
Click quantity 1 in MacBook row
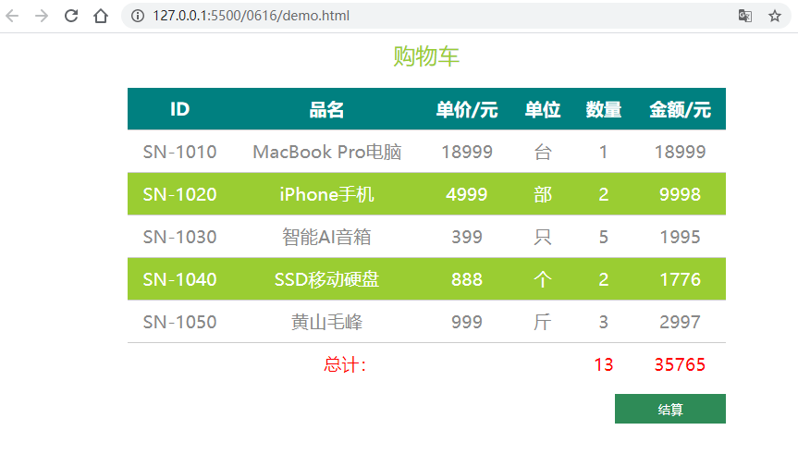[x=604, y=152]
